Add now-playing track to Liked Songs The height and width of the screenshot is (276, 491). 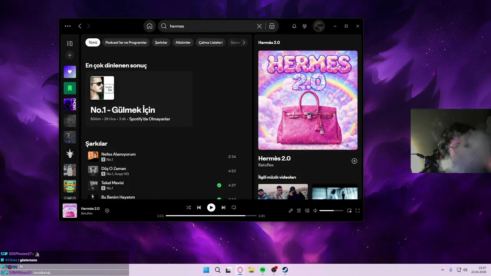(x=107, y=210)
